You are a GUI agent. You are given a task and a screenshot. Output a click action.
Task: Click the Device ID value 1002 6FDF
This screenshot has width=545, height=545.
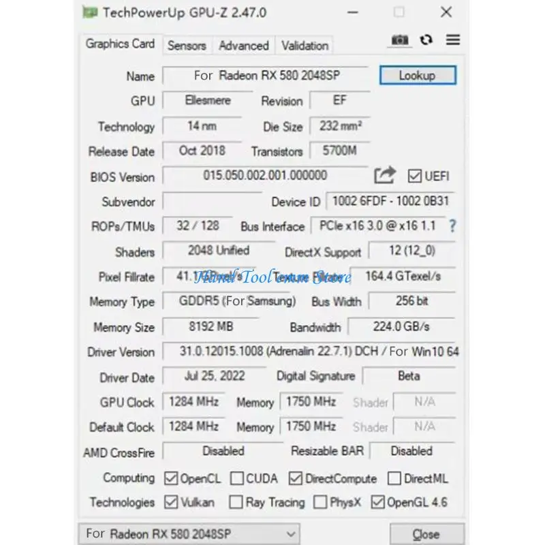[x=390, y=201]
